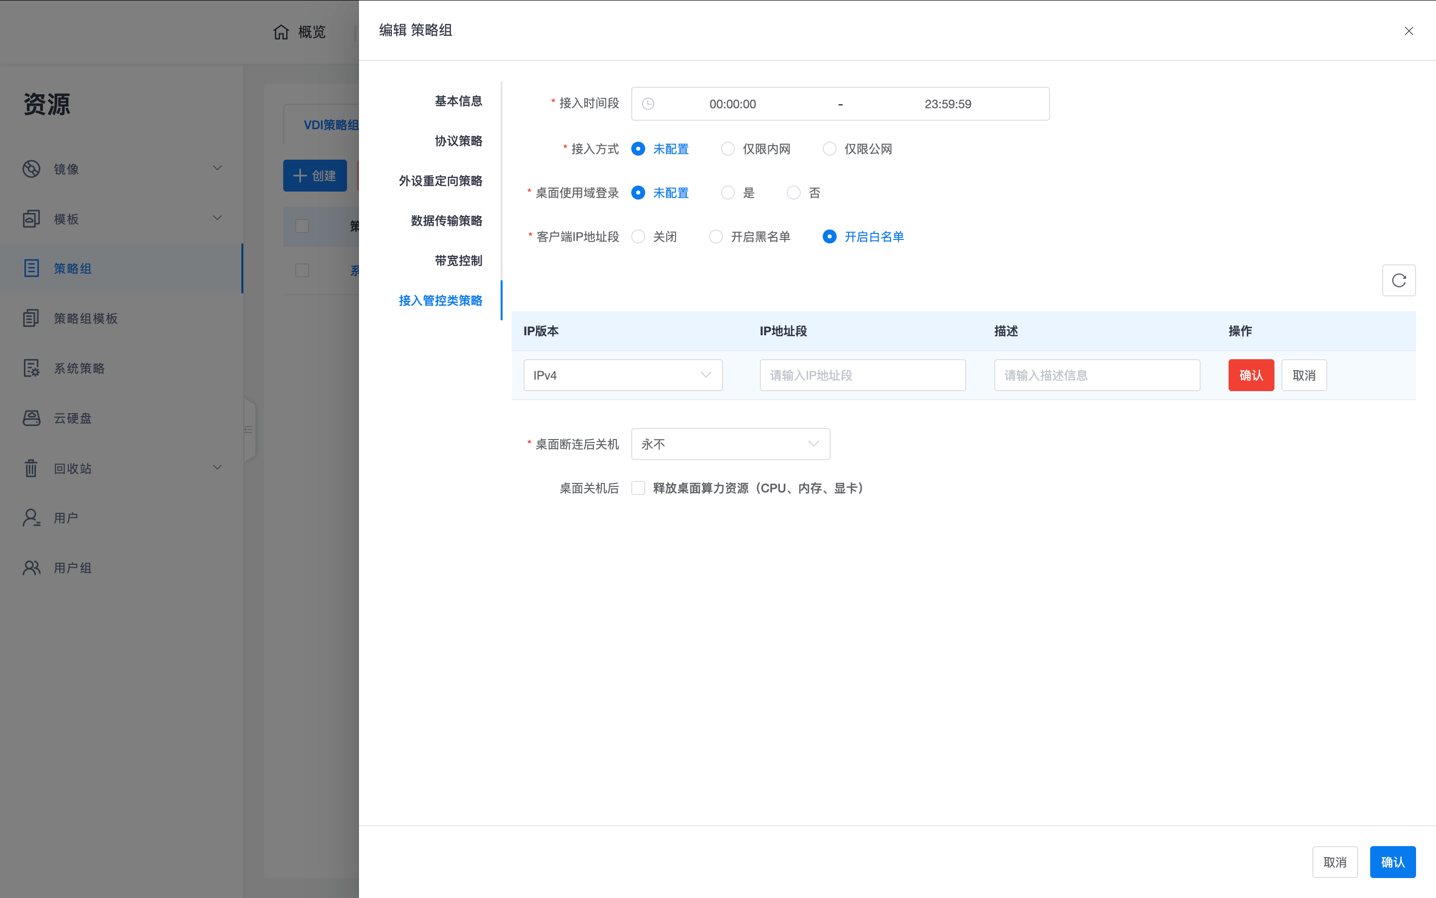This screenshot has width=1436, height=898.
Task: Switch to the 协议策略 tab
Action: click(458, 141)
